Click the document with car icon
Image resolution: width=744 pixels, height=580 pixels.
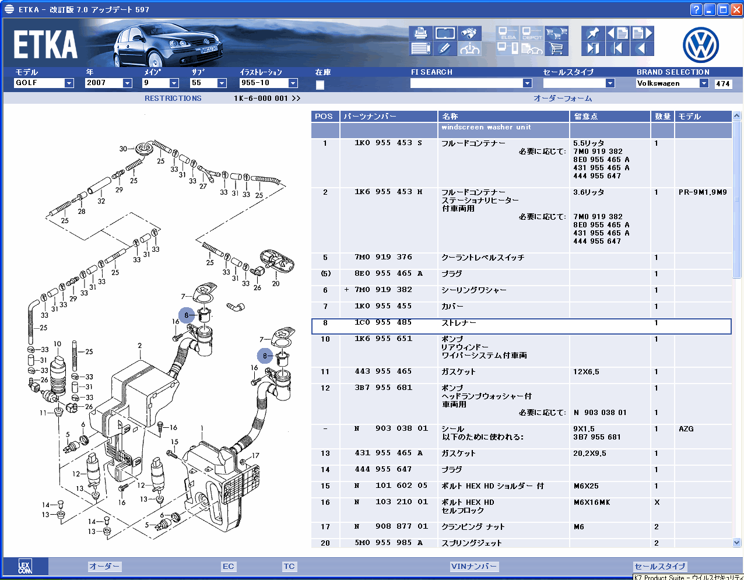pos(532,48)
